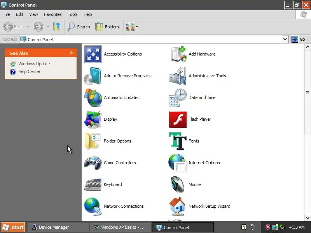The height and width of the screenshot is (233, 311).
Task: Open the Keyboard icon
Action: coord(93,184)
